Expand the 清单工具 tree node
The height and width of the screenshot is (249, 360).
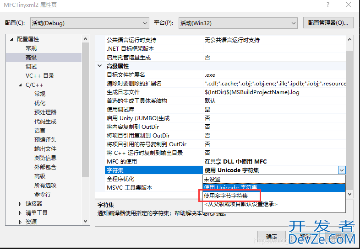(20, 213)
